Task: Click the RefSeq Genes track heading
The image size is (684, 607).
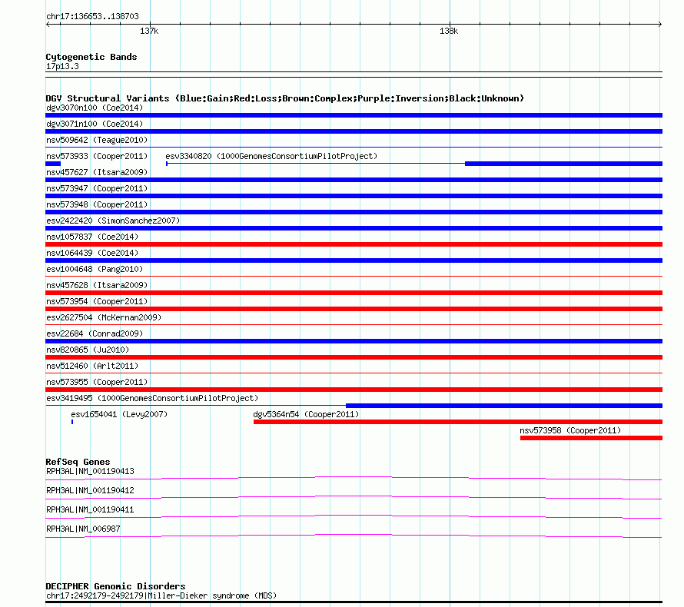Action: pos(78,461)
